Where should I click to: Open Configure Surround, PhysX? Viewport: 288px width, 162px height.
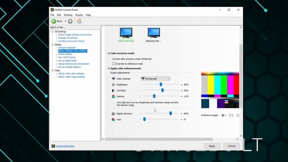pos(71,41)
